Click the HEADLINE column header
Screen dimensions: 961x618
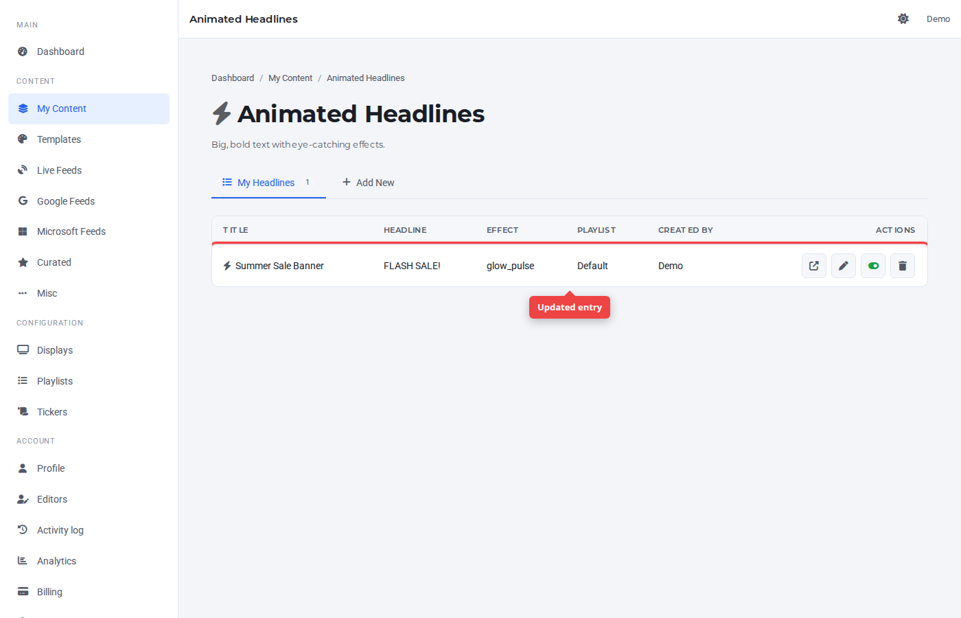pyautogui.click(x=405, y=230)
